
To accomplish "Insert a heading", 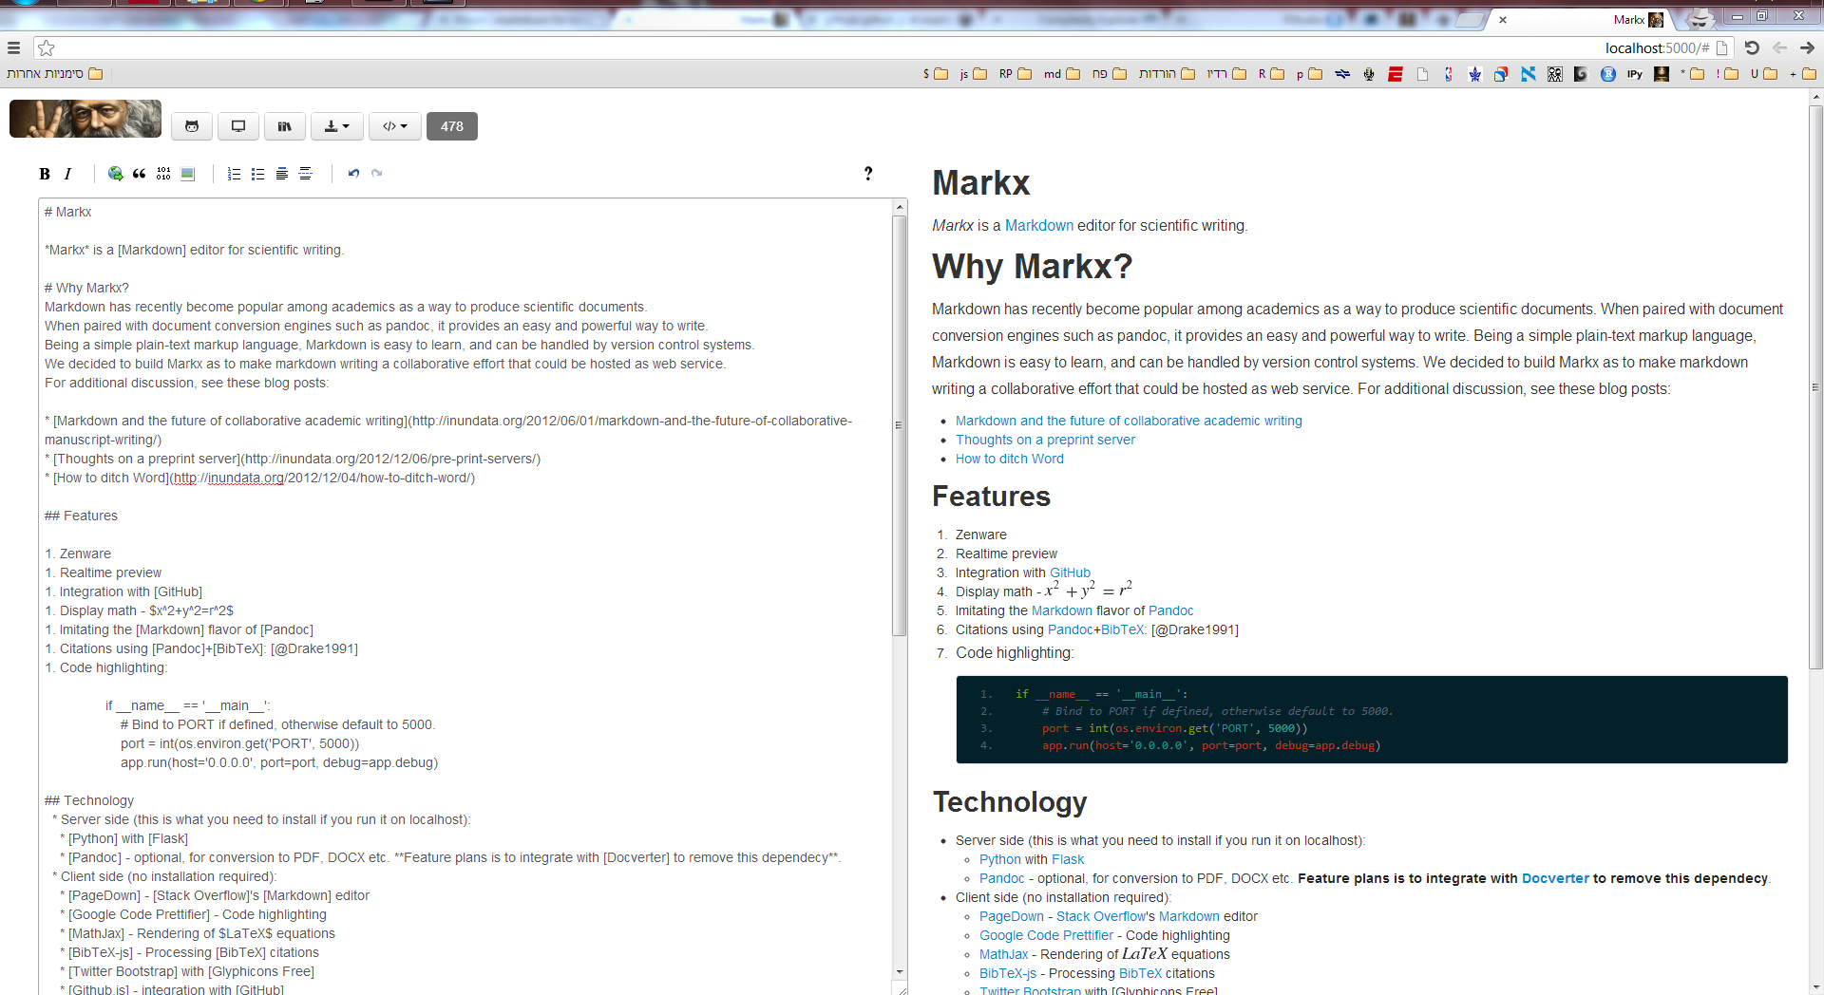I will 282,174.
